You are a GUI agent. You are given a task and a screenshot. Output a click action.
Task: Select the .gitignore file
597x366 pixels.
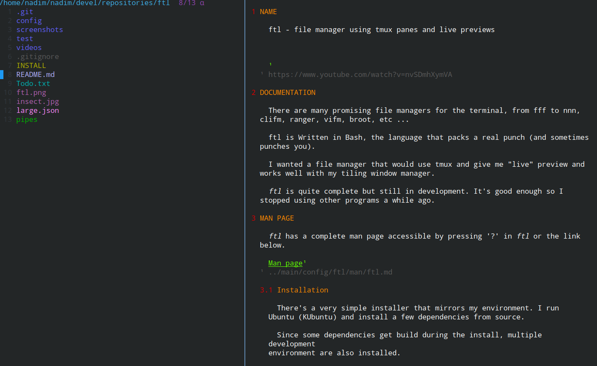(x=38, y=56)
